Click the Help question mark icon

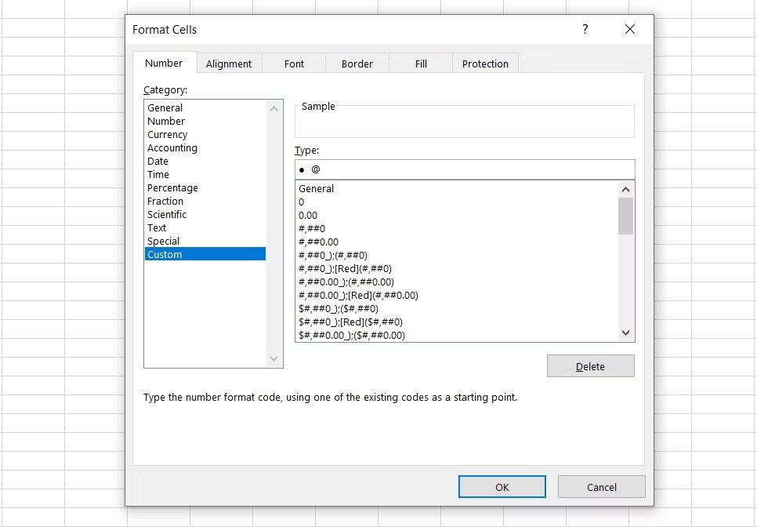pos(585,29)
